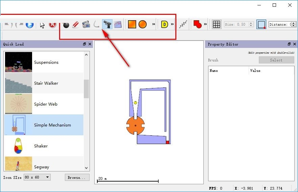
Task: Open the graph plot tool
Action: 118,25
